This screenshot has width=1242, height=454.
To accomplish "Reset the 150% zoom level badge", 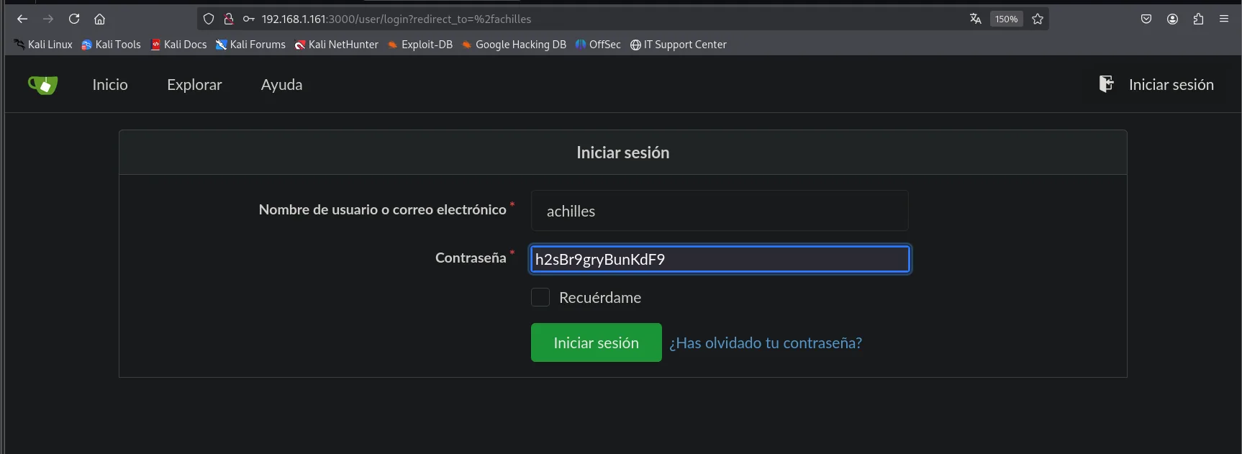I will tap(1007, 19).
